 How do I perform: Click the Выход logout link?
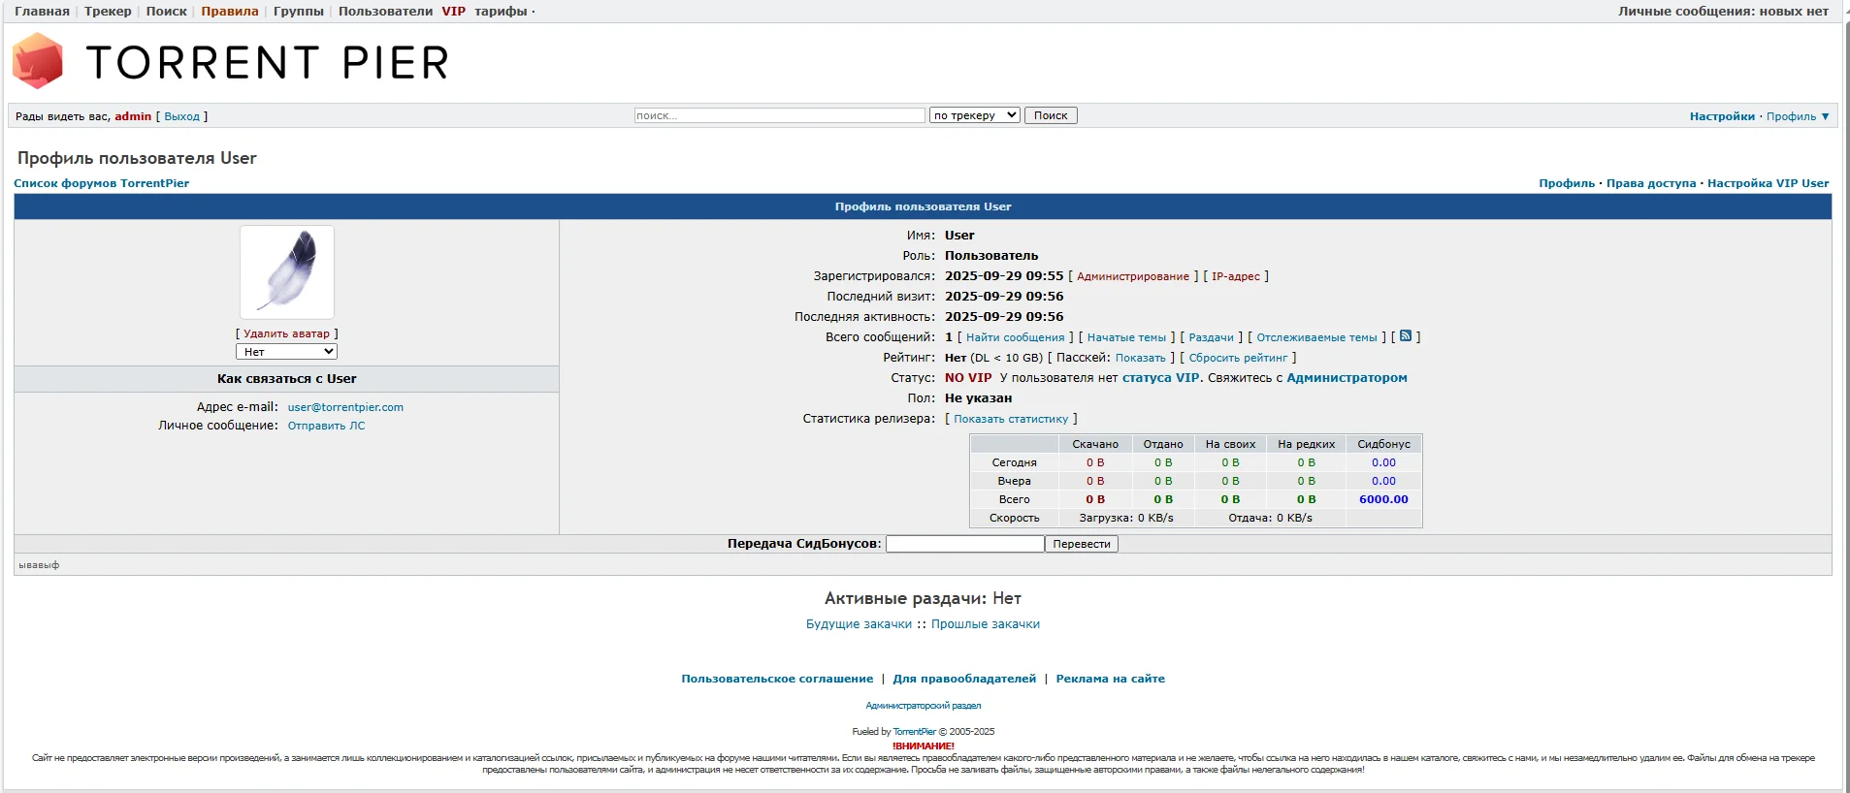coord(181,116)
